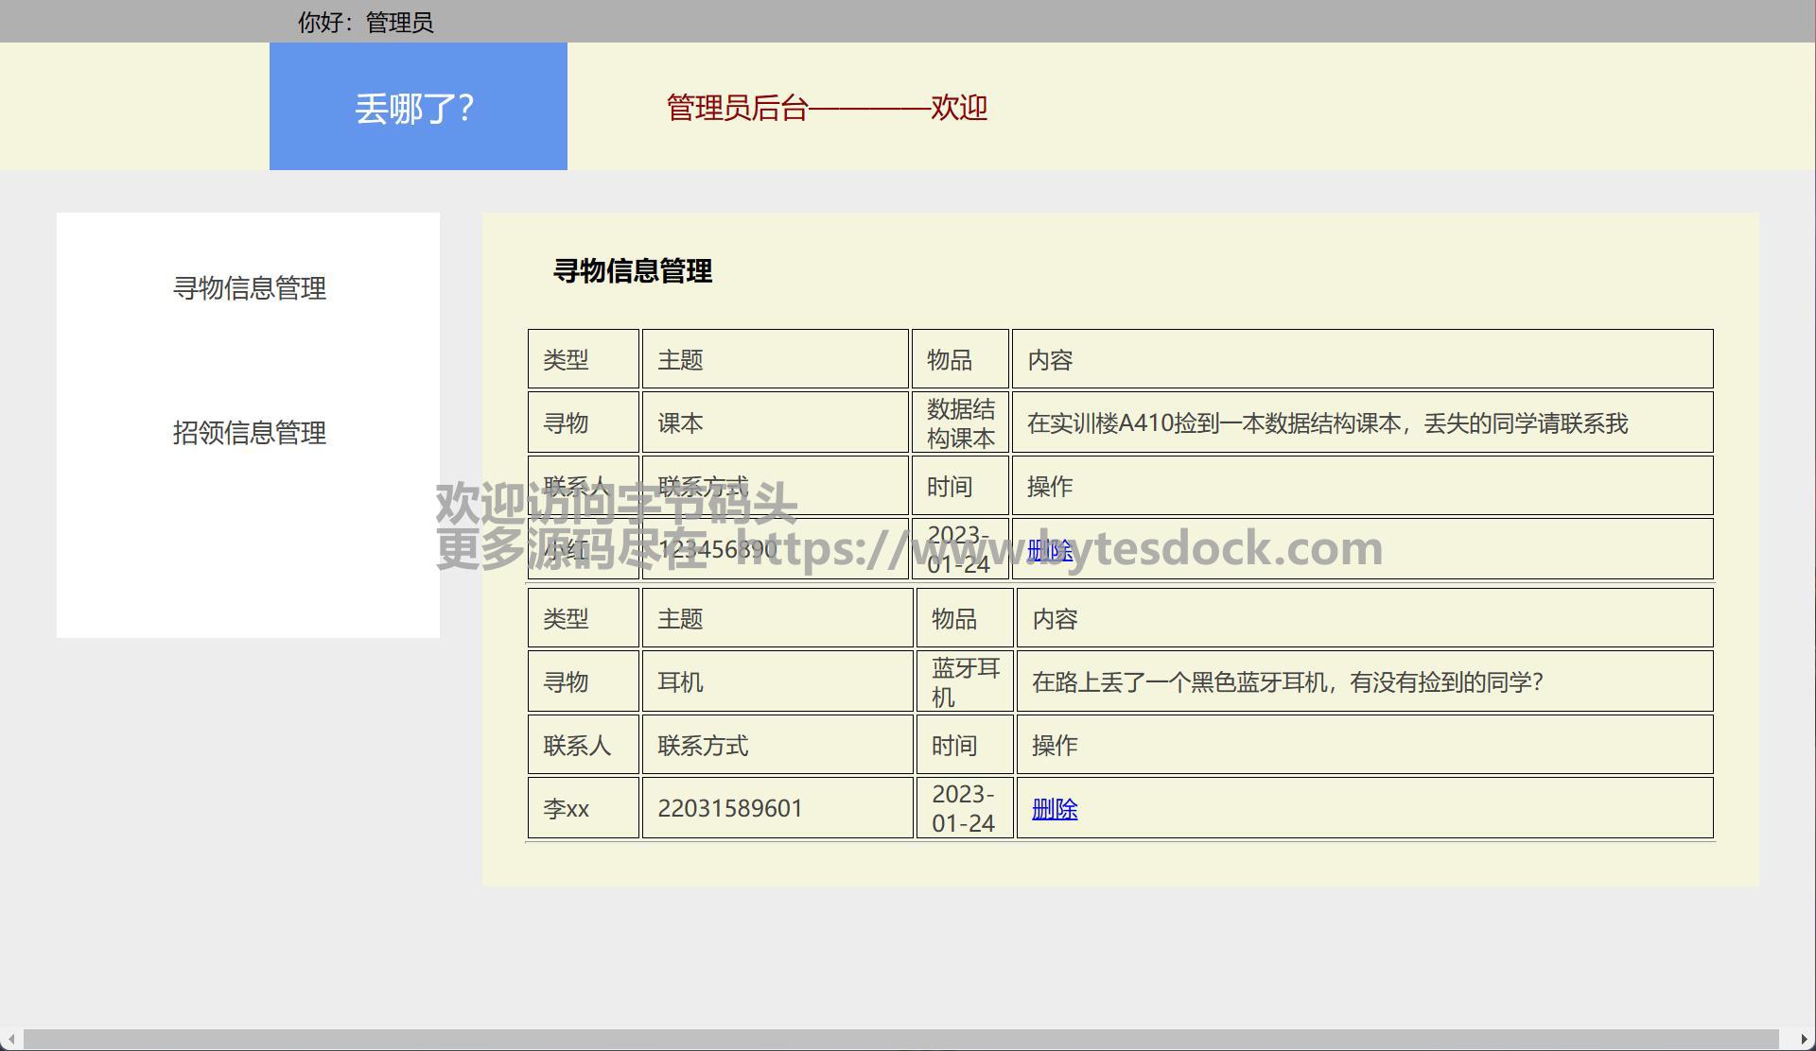Click the content cell mentioning 实训楼A410
This screenshot has height=1051, width=1816.
[1326, 423]
